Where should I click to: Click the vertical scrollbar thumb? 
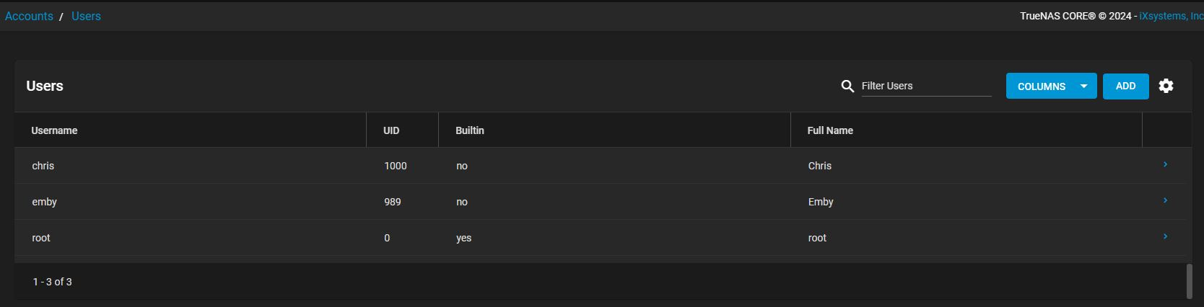[x=1190, y=281]
